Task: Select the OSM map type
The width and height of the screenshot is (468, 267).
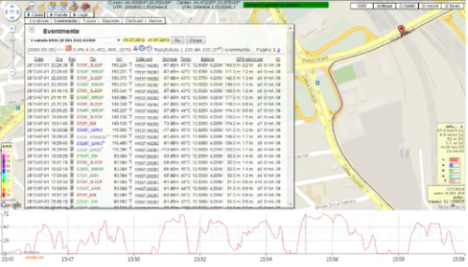Action: (x=362, y=6)
